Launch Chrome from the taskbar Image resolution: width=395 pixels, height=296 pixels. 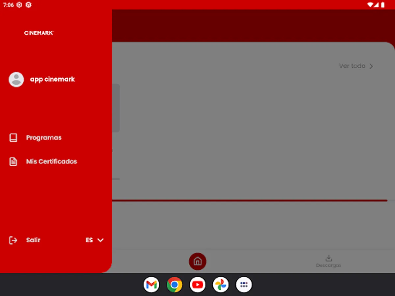coord(174,284)
